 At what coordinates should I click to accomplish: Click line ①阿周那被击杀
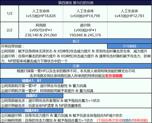pos(50,101)
